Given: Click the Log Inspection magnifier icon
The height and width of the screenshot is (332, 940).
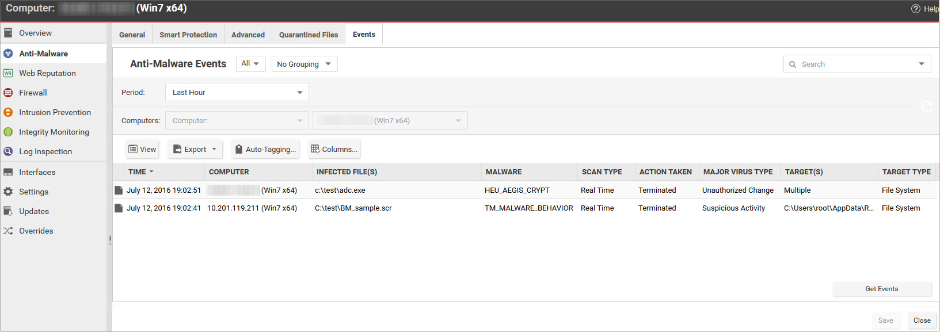Looking at the screenshot, I should pyautogui.click(x=8, y=151).
